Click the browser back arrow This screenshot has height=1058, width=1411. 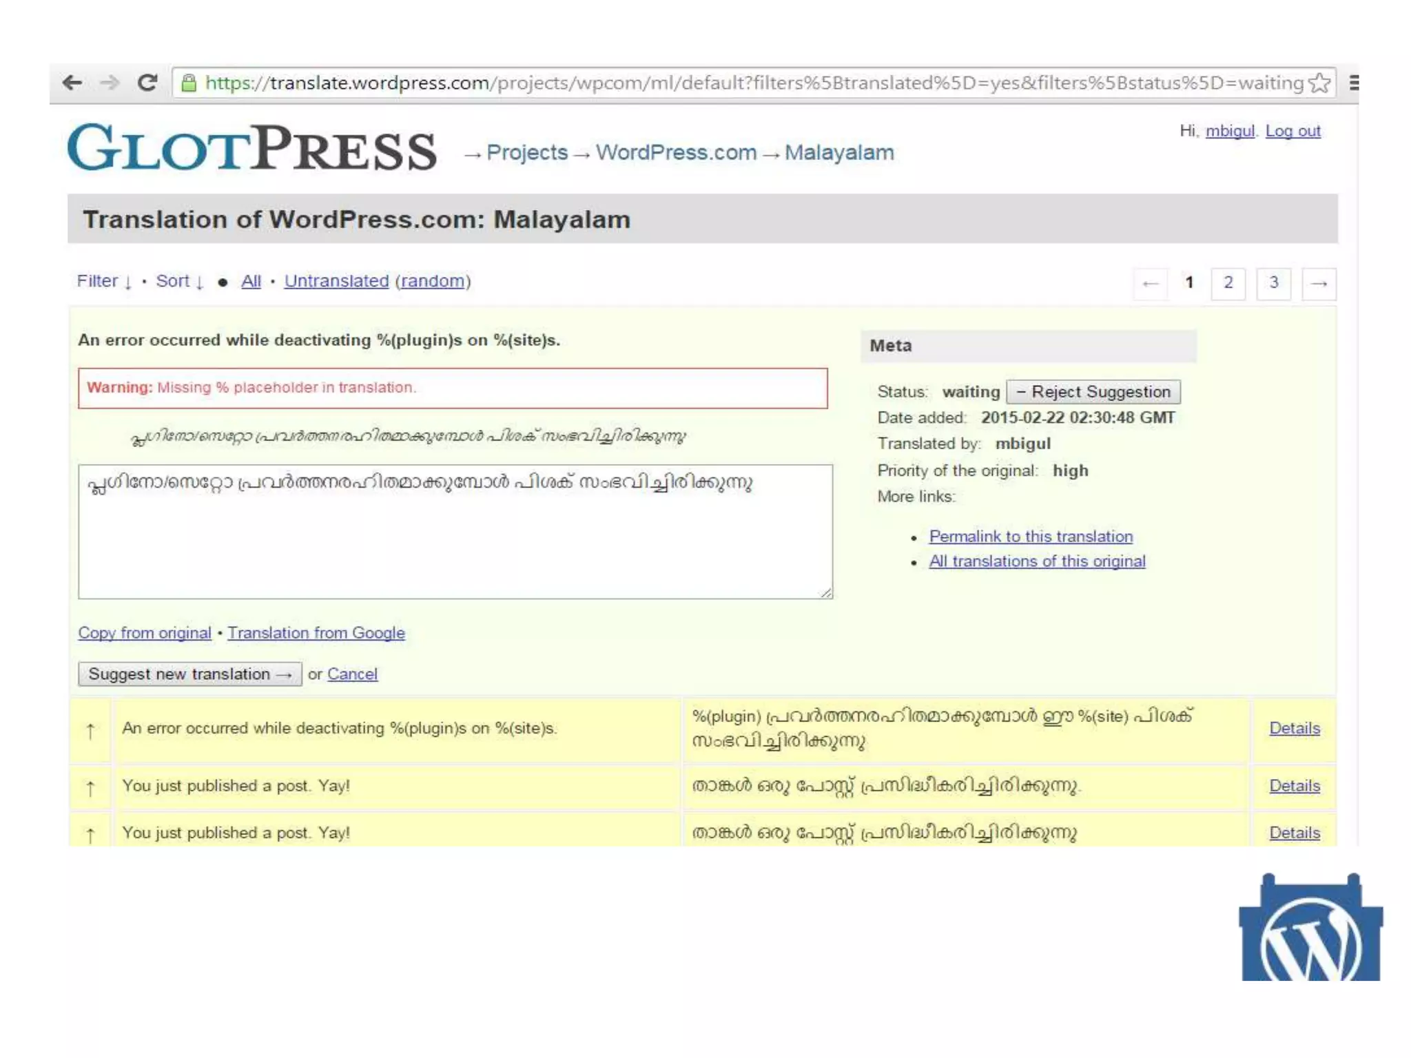(72, 83)
